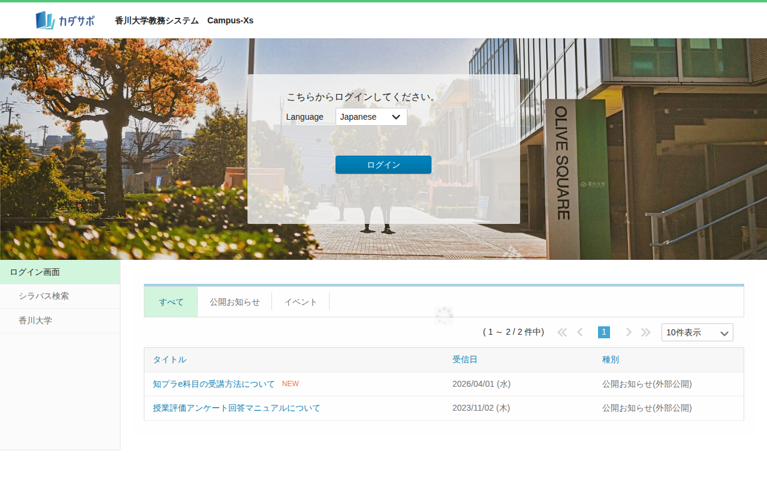Go to next page arrow
767x479 pixels.
click(629, 332)
